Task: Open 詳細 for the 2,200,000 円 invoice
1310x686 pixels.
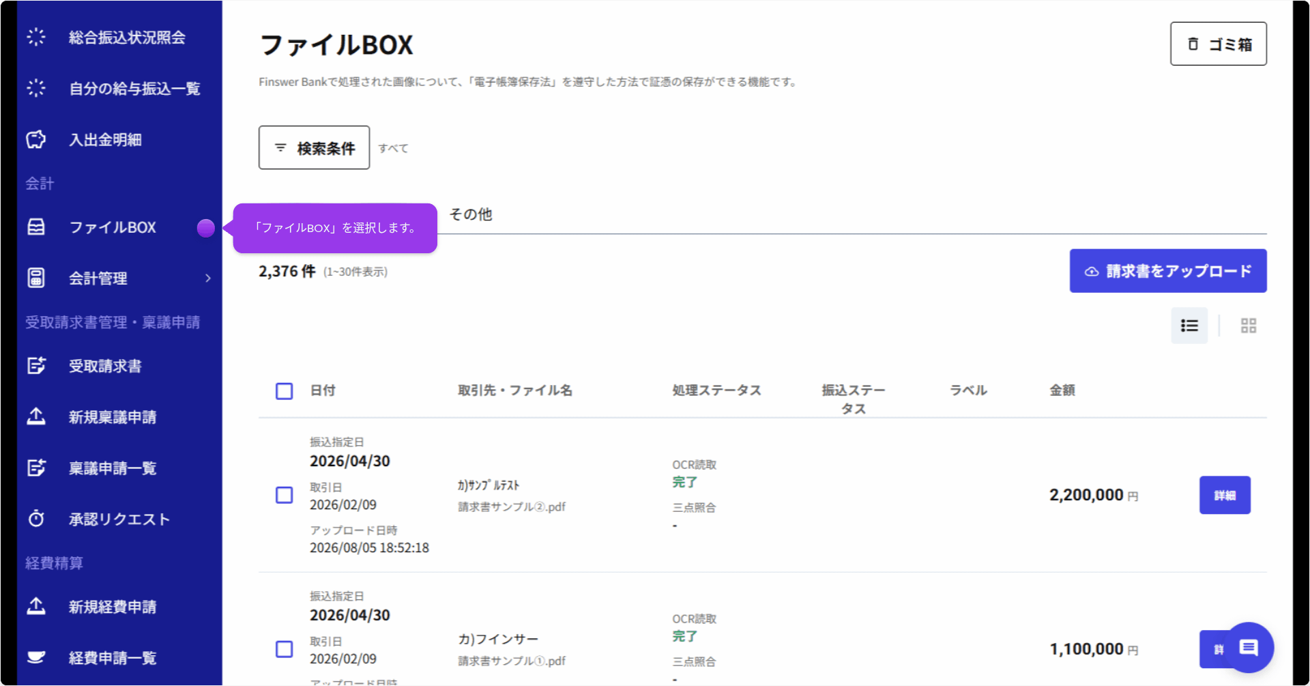Action: coord(1225,495)
